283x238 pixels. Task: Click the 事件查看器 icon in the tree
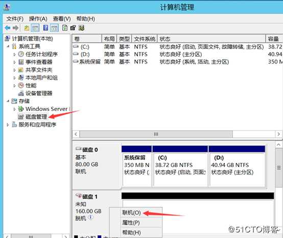pos(21,62)
